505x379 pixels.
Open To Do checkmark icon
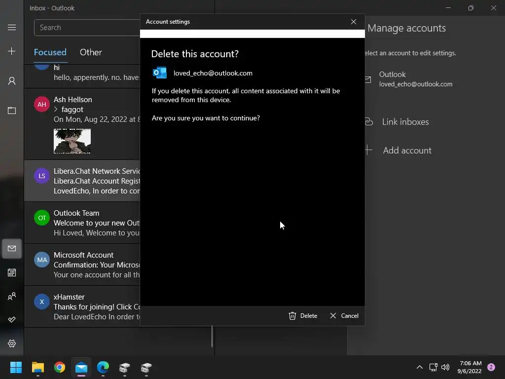point(12,319)
